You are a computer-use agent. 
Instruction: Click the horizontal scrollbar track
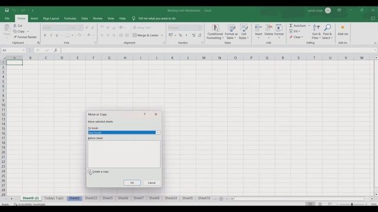[x=299, y=199]
